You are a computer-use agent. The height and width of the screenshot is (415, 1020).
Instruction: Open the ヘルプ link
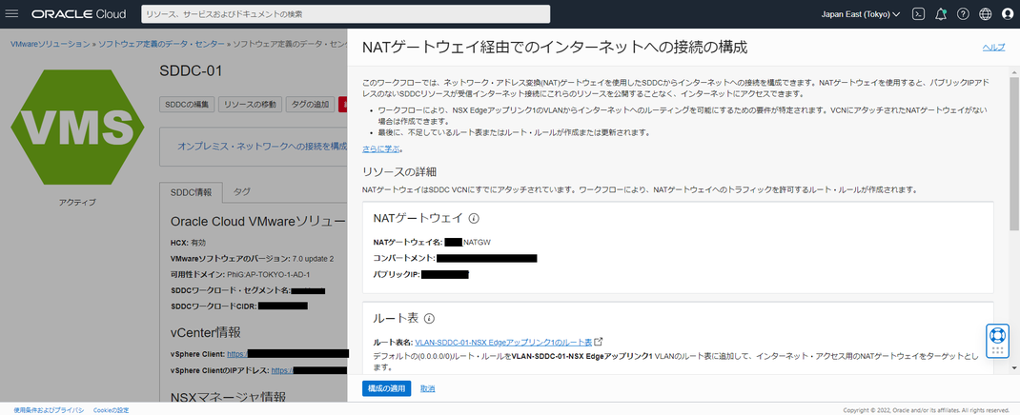[993, 48]
